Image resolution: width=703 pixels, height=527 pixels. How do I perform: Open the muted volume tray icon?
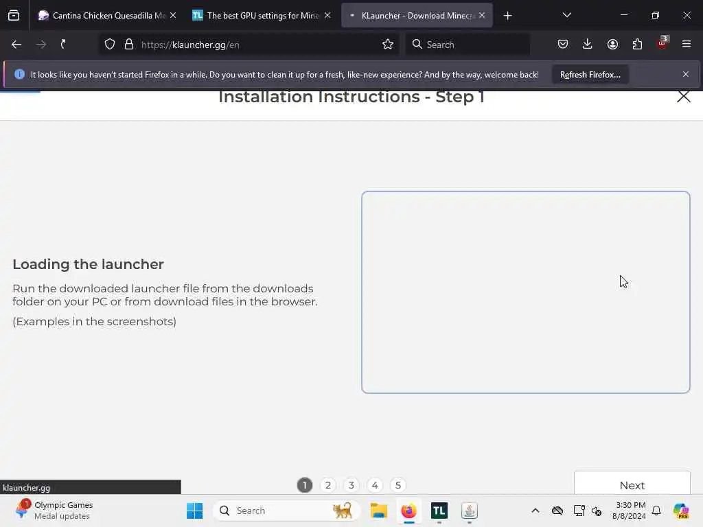[597, 511]
